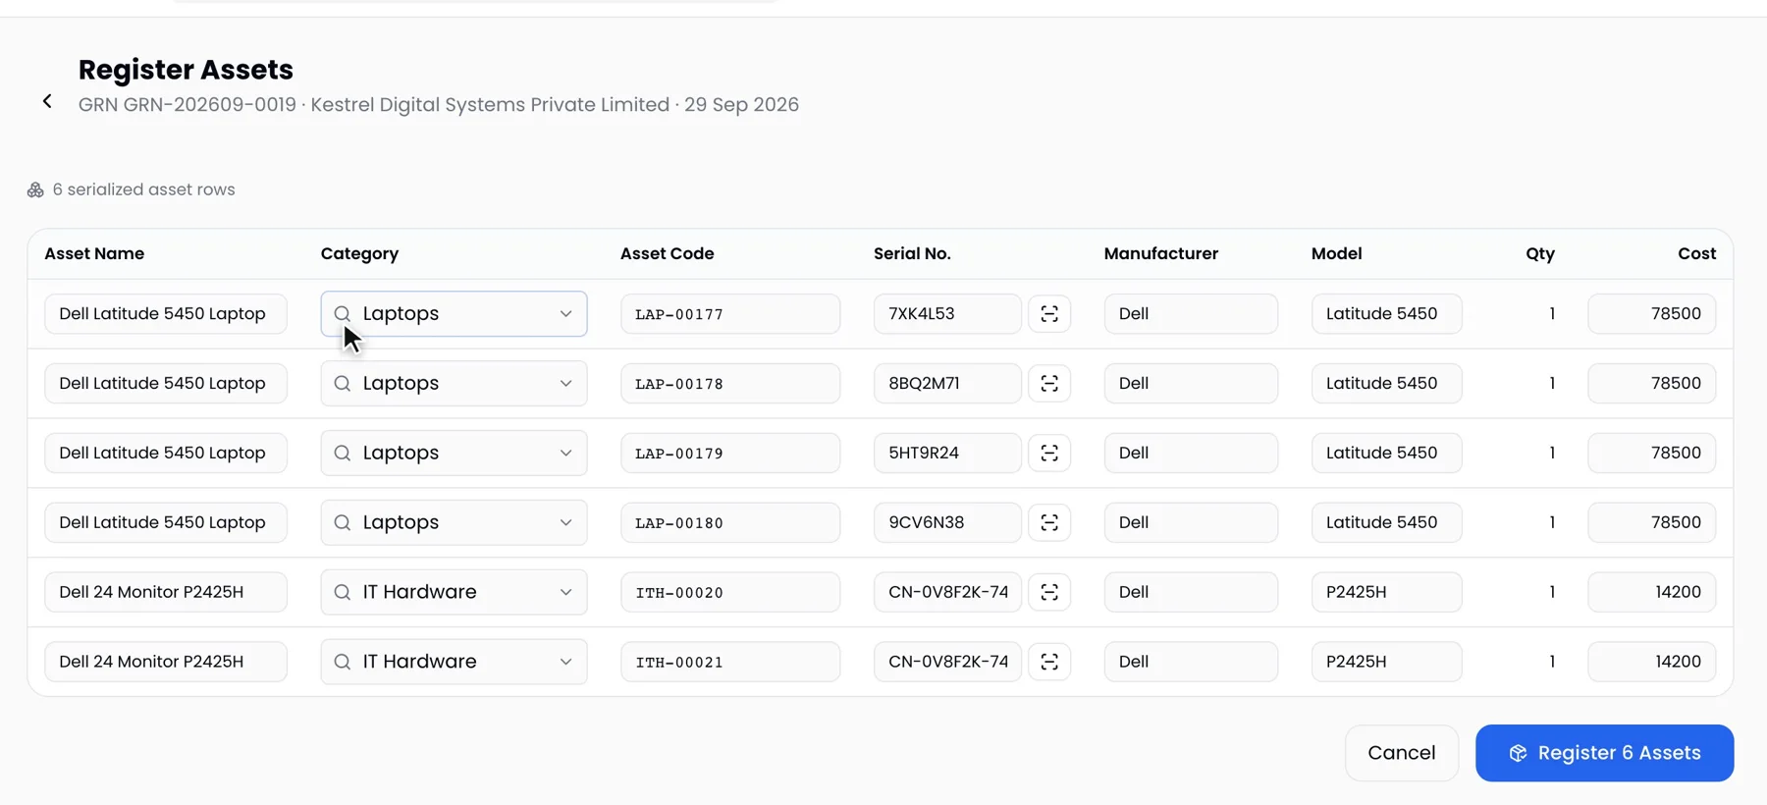Click the scan icon in the ITH-00020 row
The height and width of the screenshot is (805, 1767).
pos(1049,593)
